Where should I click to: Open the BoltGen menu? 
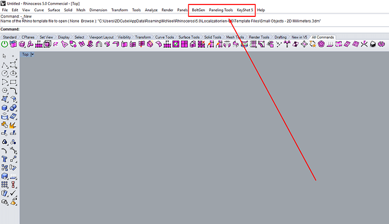tap(198, 10)
